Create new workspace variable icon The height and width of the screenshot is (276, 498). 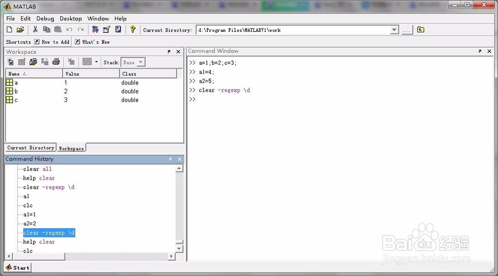pos(10,62)
